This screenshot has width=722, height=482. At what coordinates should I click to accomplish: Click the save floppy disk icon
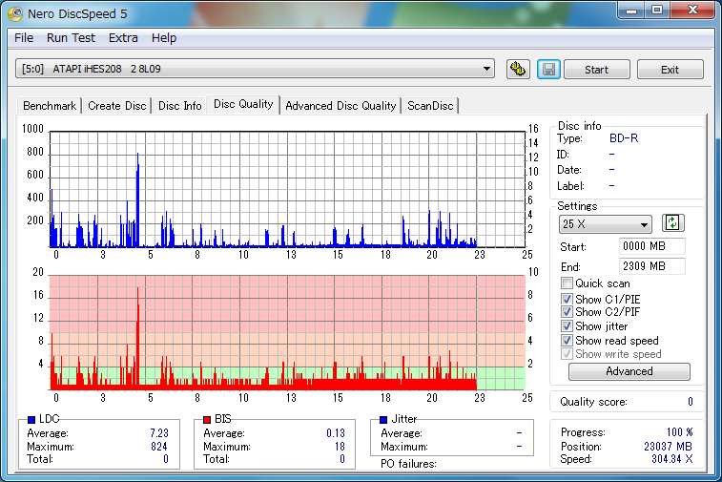pos(548,69)
